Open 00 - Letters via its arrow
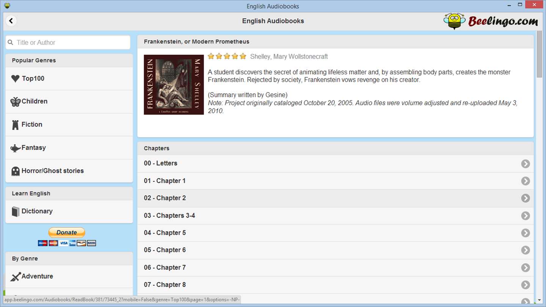546x307 pixels. (x=525, y=164)
